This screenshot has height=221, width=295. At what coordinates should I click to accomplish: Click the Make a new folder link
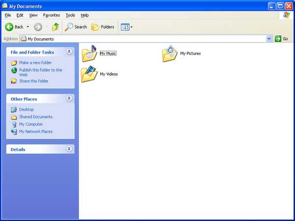[x=35, y=62]
